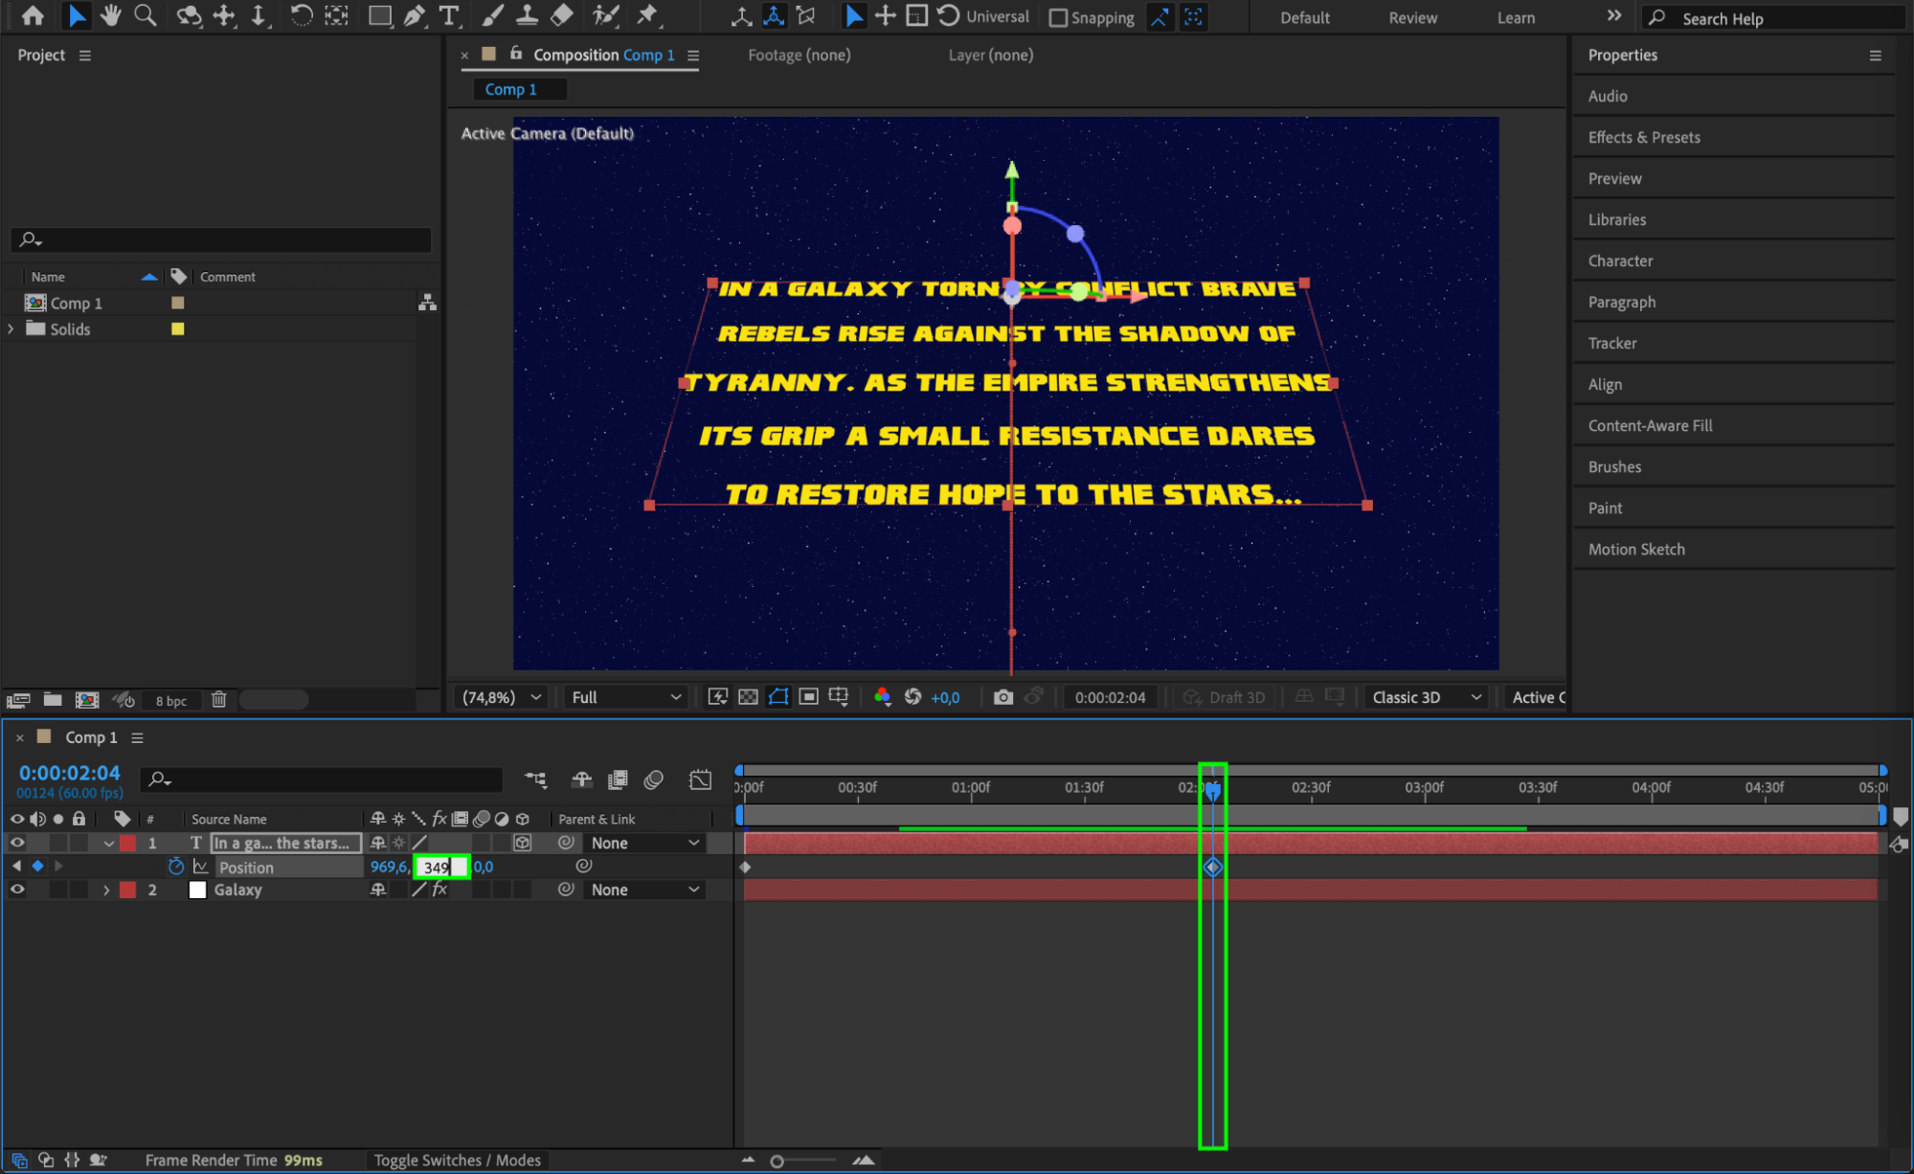Switch to the Review workspace
Image resolution: width=1914 pixels, height=1174 pixels.
click(1412, 17)
